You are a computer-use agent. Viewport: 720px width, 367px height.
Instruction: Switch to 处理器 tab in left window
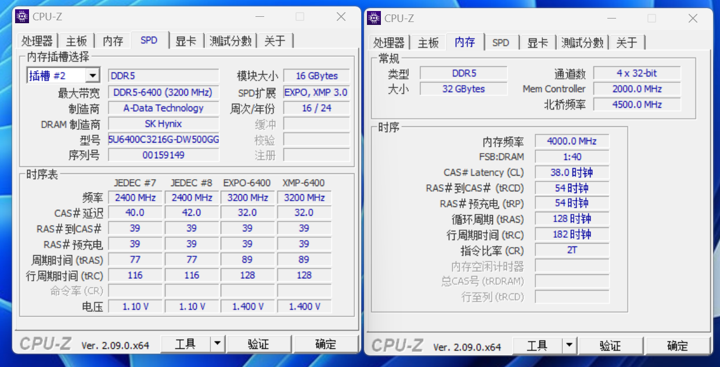tap(37, 41)
